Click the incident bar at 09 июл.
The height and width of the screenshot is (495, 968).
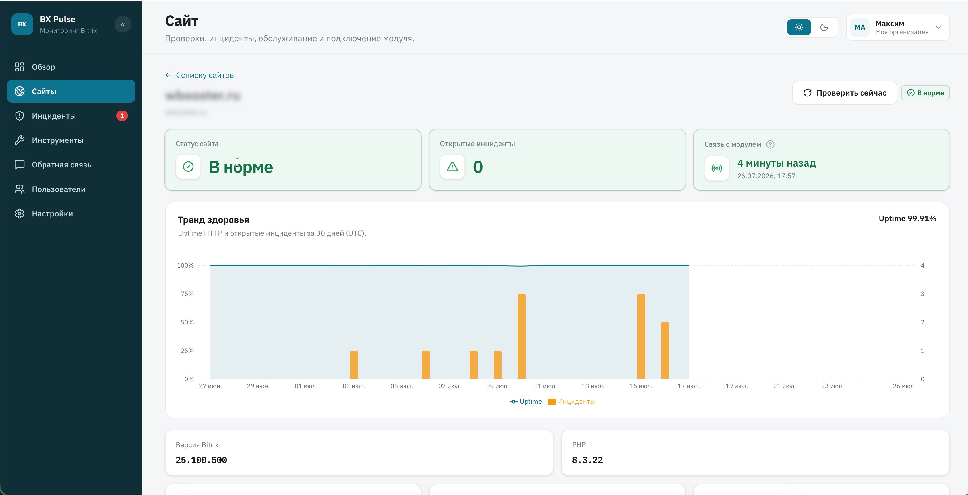pos(498,365)
